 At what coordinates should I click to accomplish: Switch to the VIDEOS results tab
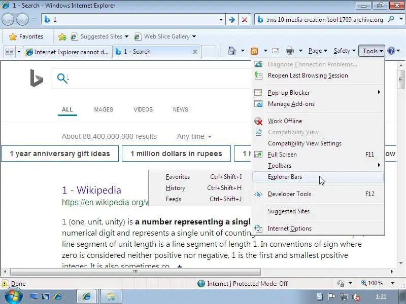pyautogui.click(x=143, y=109)
